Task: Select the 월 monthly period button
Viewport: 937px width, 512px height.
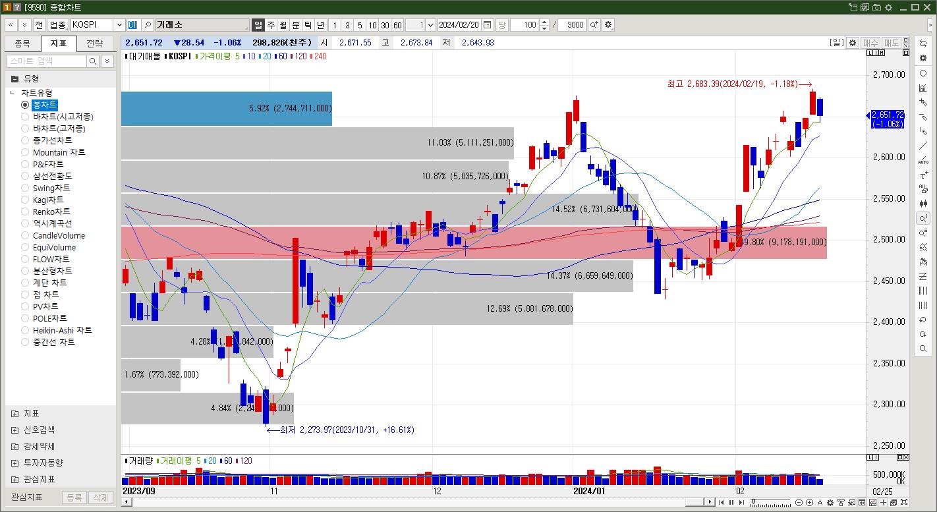Action: pyautogui.click(x=283, y=25)
